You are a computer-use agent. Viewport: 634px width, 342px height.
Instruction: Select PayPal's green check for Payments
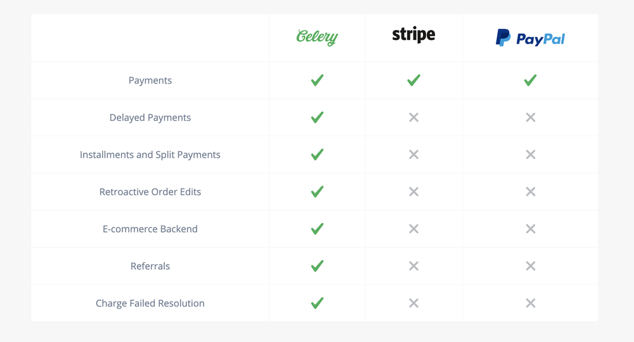pyautogui.click(x=530, y=80)
